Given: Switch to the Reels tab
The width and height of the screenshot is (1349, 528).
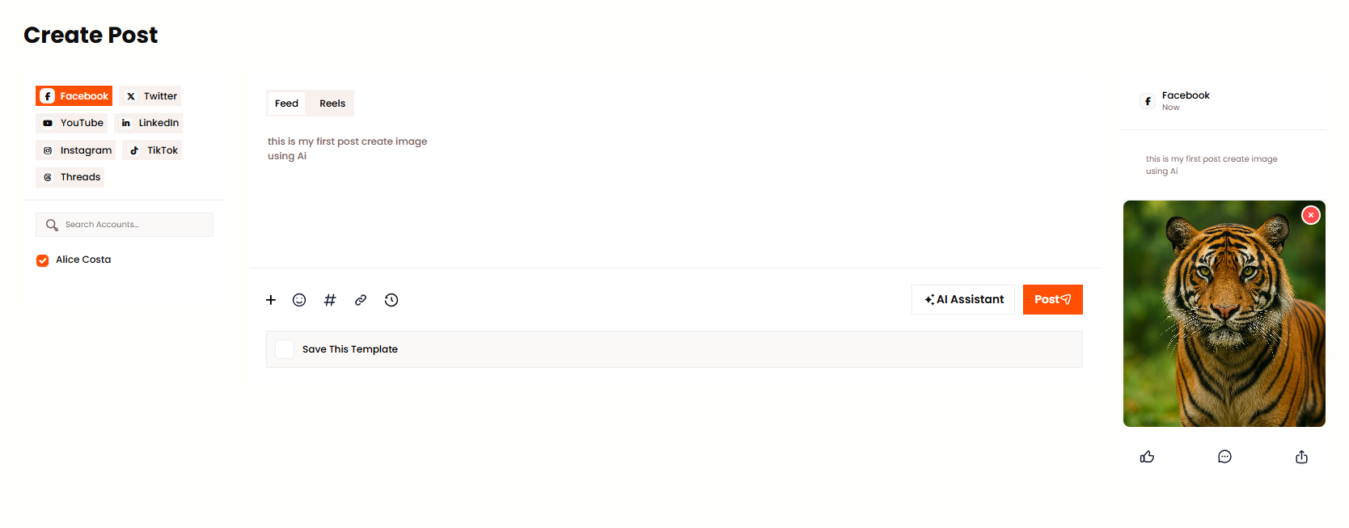Looking at the screenshot, I should coord(332,103).
